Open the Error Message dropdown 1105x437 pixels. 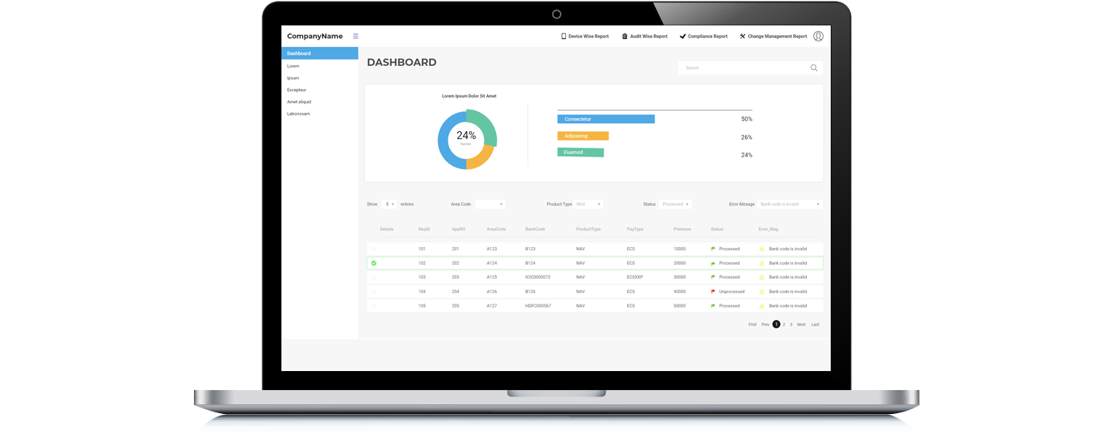click(789, 204)
